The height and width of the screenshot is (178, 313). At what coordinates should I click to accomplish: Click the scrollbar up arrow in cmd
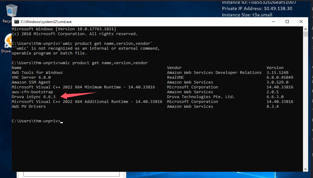(305, 29)
